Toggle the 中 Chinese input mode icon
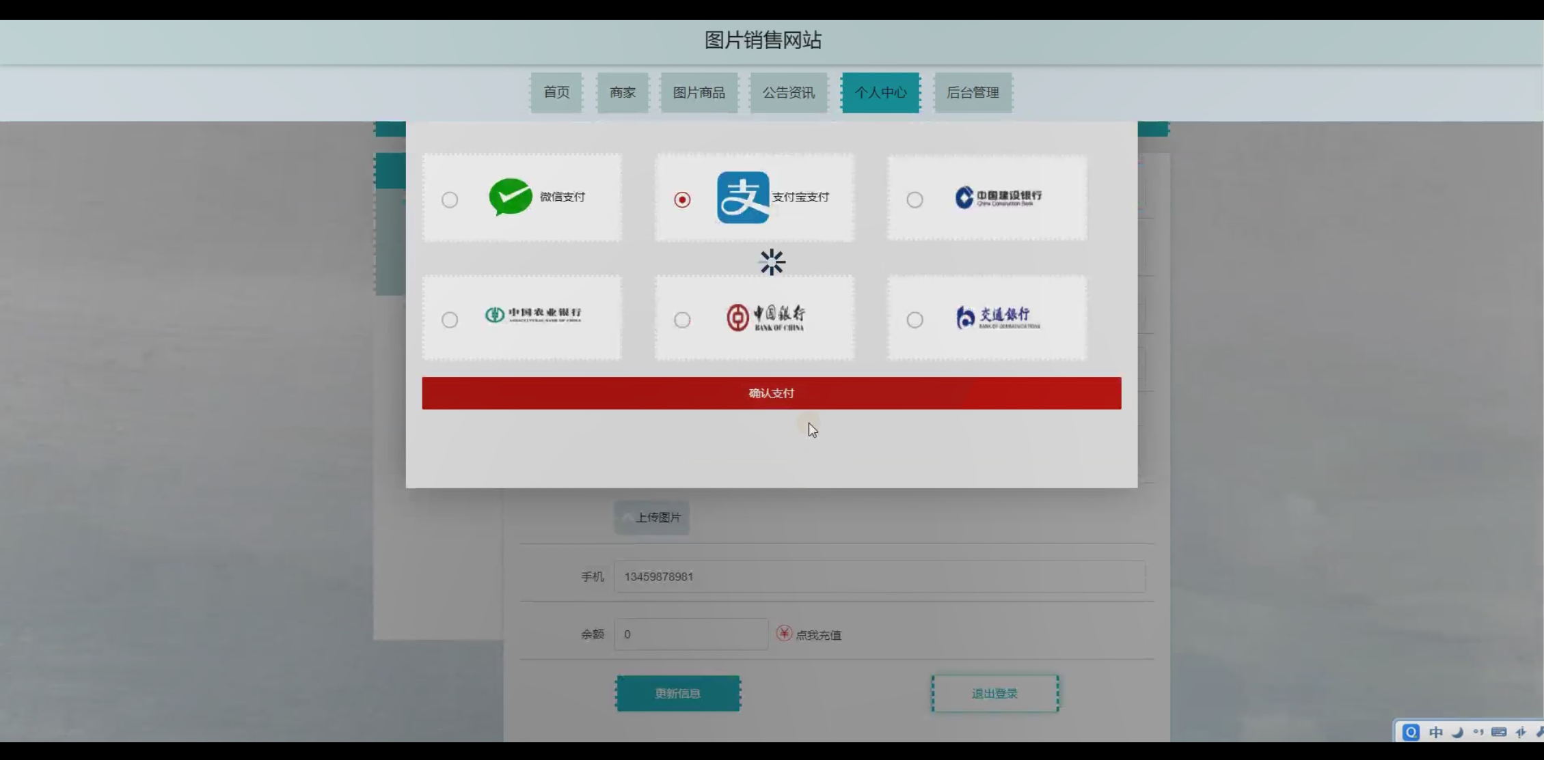Screen dimensions: 1544x760 1435,732
